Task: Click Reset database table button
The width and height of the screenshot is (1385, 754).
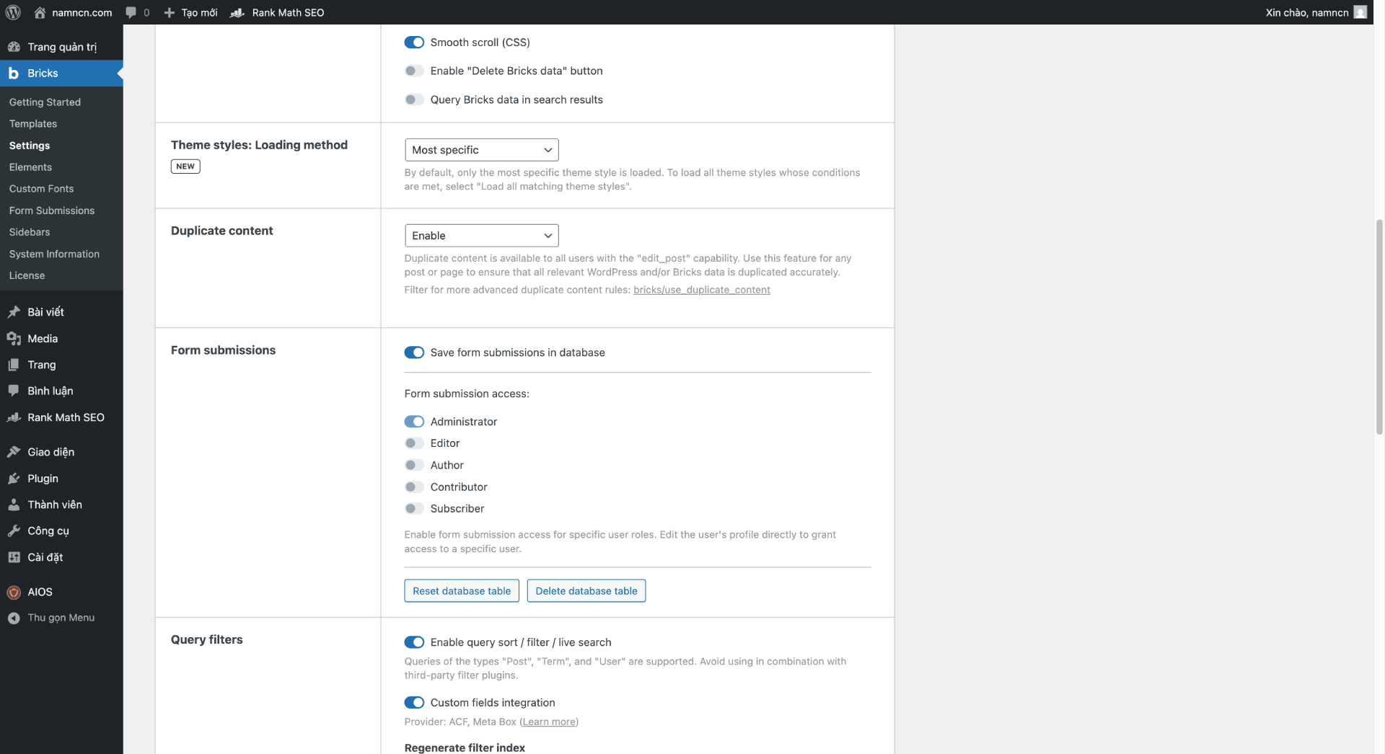Action: 462,591
